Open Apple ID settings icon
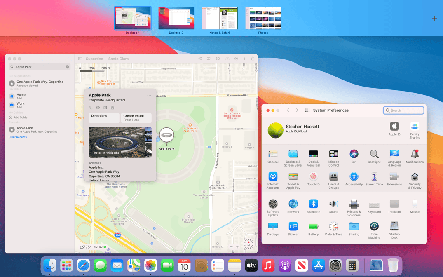The height and width of the screenshot is (277, 443). pyautogui.click(x=394, y=127)
